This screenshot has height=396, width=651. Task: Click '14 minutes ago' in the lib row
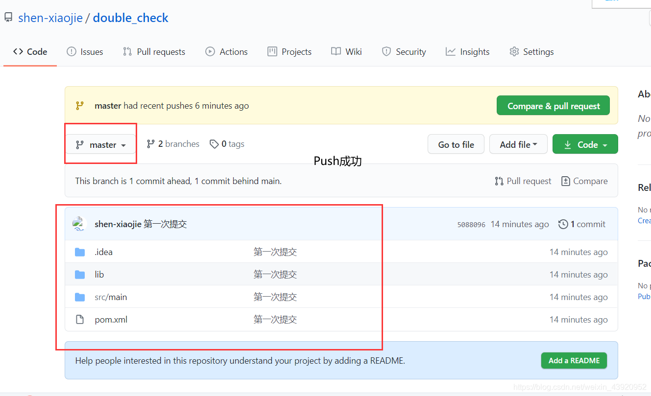click(x=579, y=275)
